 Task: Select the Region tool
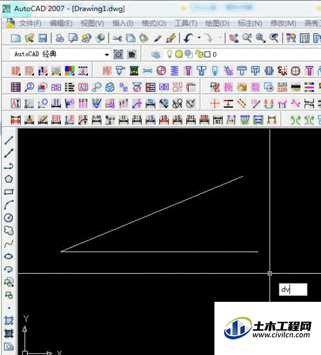click(x=8, y=347)
